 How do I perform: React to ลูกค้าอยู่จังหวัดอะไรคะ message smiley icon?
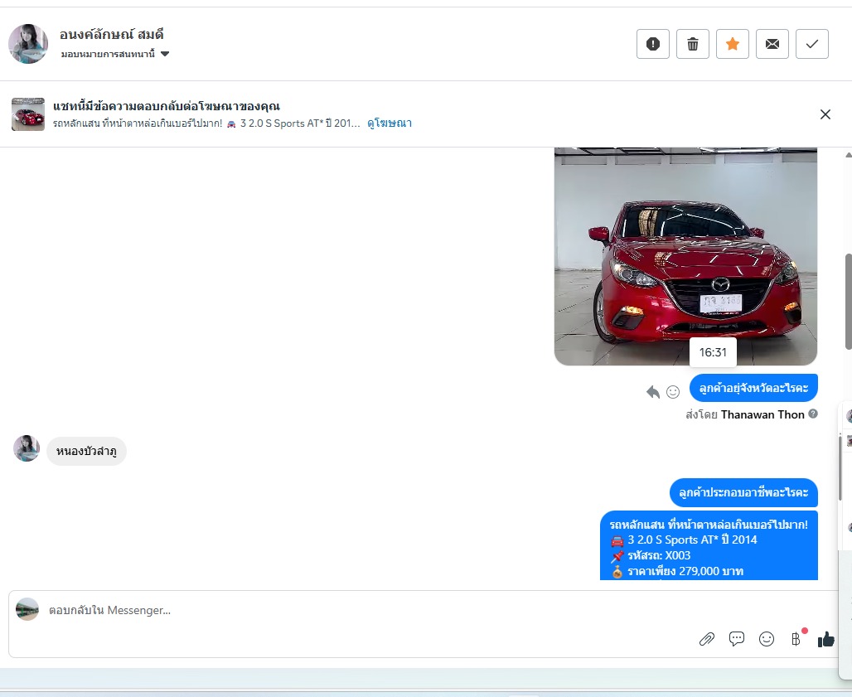coord(673,392)
